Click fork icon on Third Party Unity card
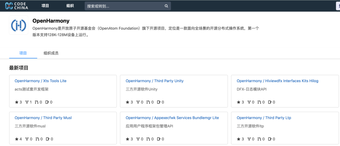This screenshot has height=146, width=340. click(x=138, y=102)
